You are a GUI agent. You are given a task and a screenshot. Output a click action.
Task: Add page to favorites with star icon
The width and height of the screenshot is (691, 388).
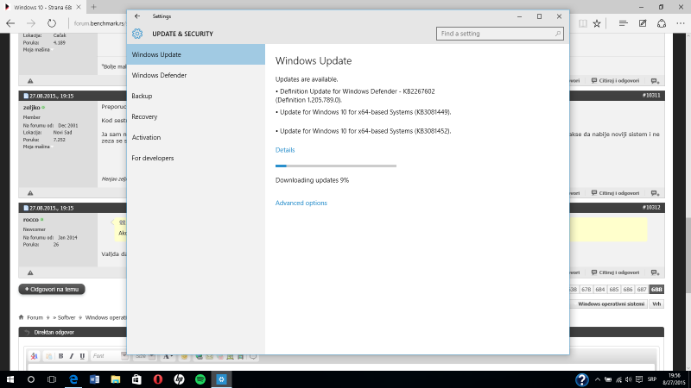click(597, 23)
